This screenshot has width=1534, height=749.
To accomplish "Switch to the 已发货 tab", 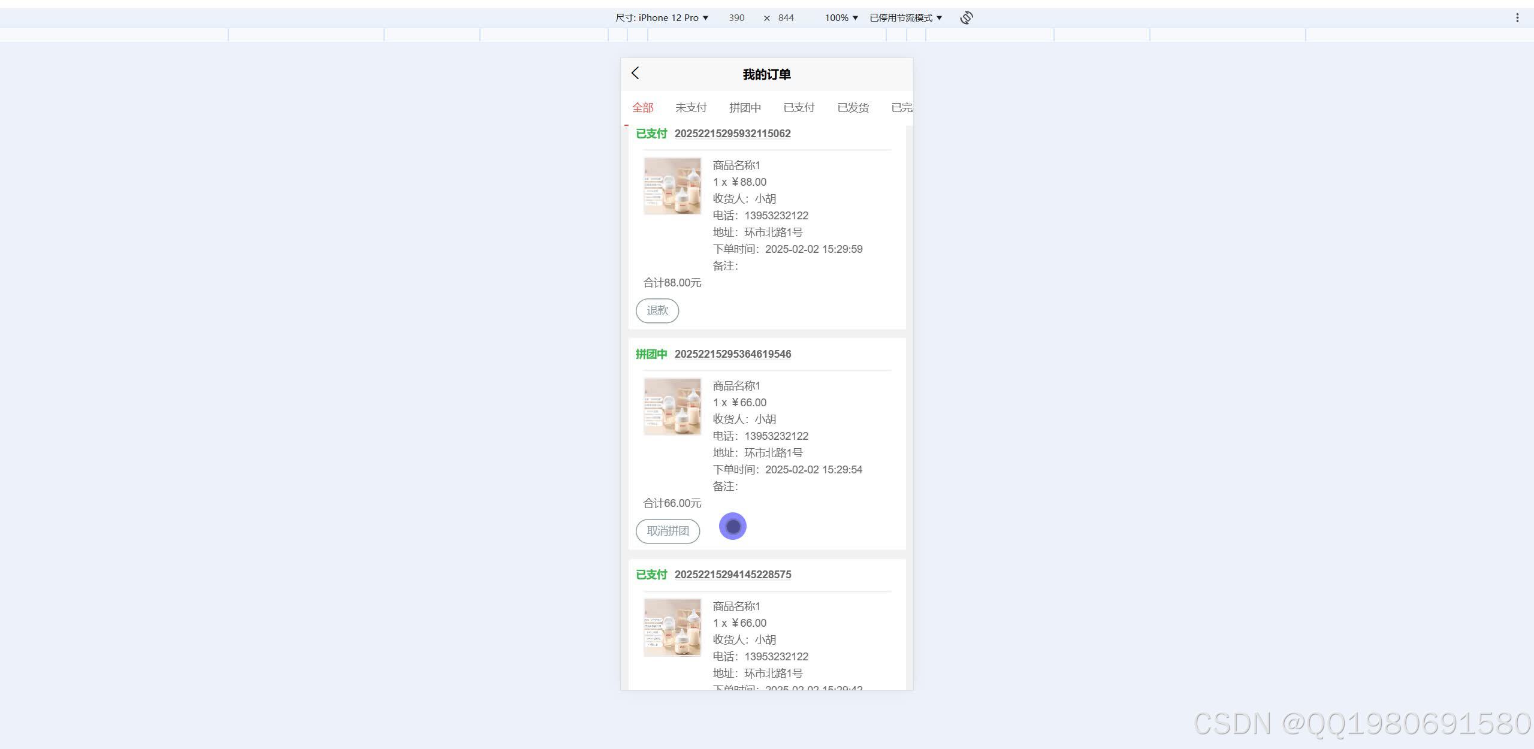I will tap(853, 107).
